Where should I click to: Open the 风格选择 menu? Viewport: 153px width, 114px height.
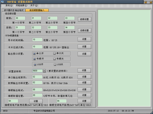(21, 5)
